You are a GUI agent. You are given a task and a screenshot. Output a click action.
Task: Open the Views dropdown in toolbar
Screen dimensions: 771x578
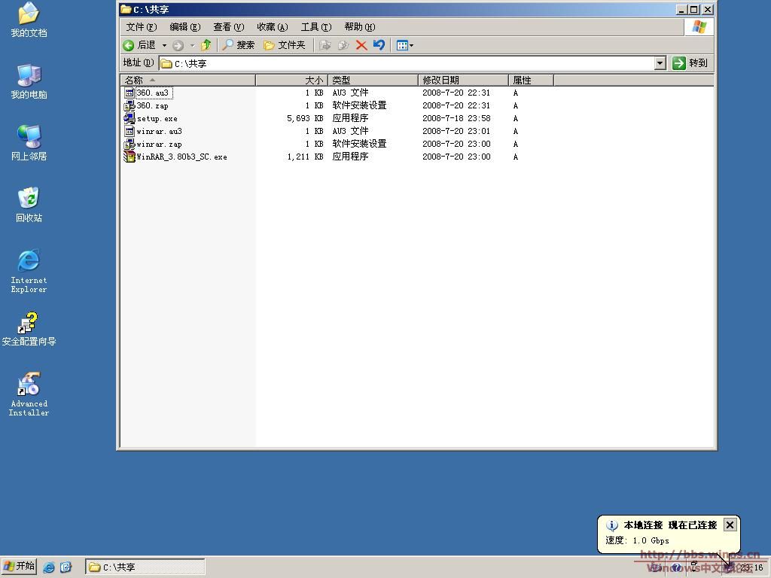[405, 45]
